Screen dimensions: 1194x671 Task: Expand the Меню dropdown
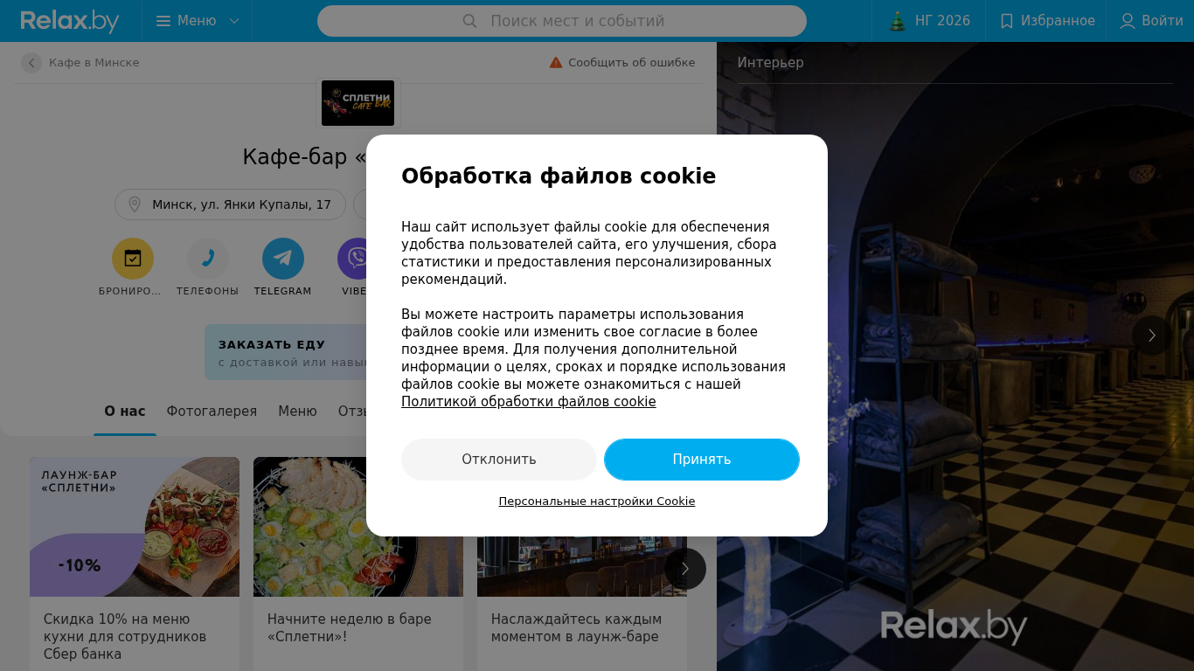[198, 21]
